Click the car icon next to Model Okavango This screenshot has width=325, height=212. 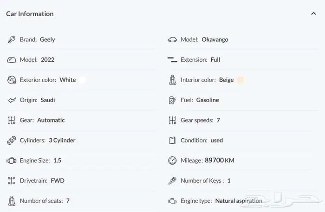172,39
